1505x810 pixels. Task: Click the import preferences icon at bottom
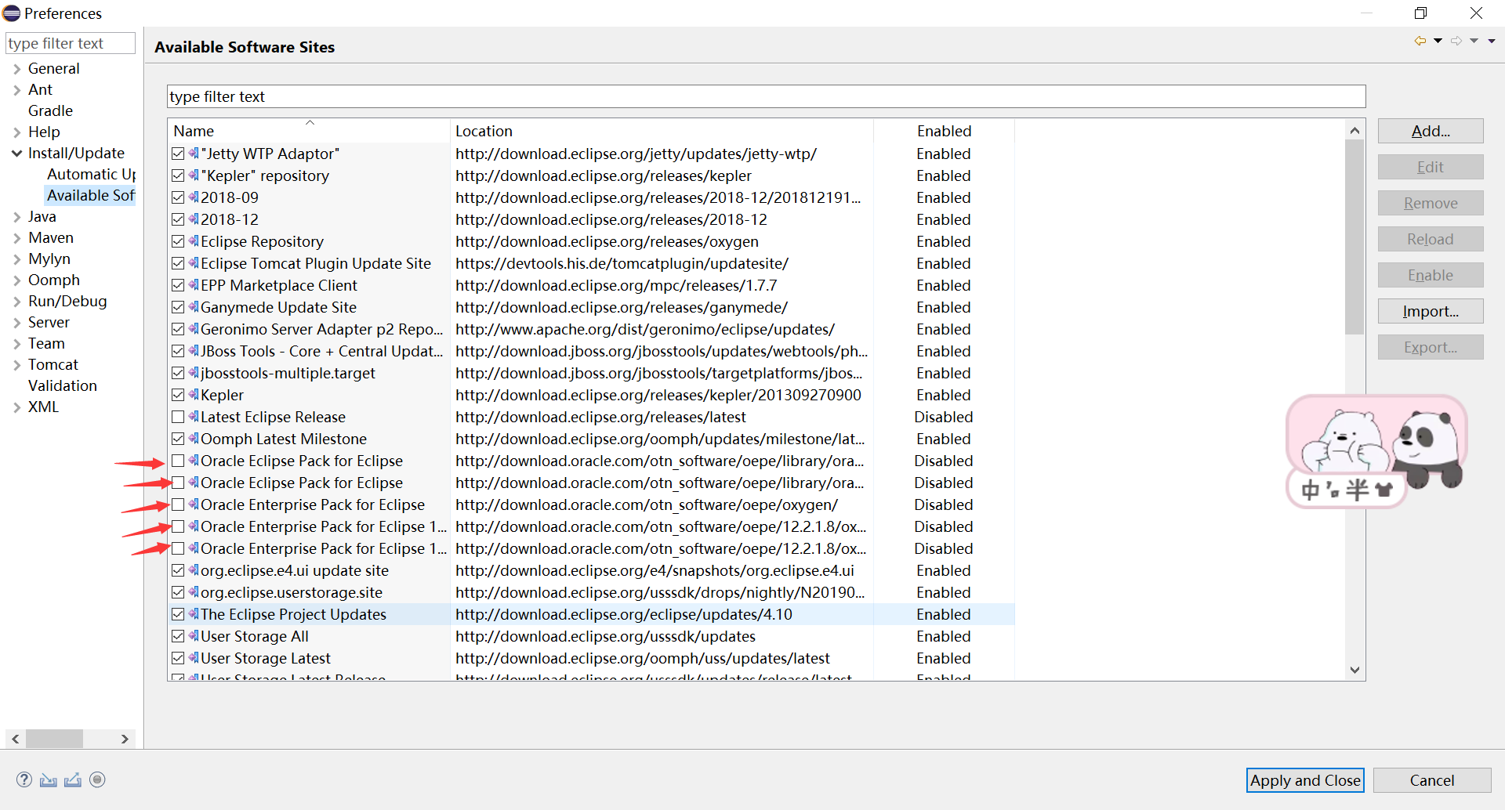tap(49, 779)
